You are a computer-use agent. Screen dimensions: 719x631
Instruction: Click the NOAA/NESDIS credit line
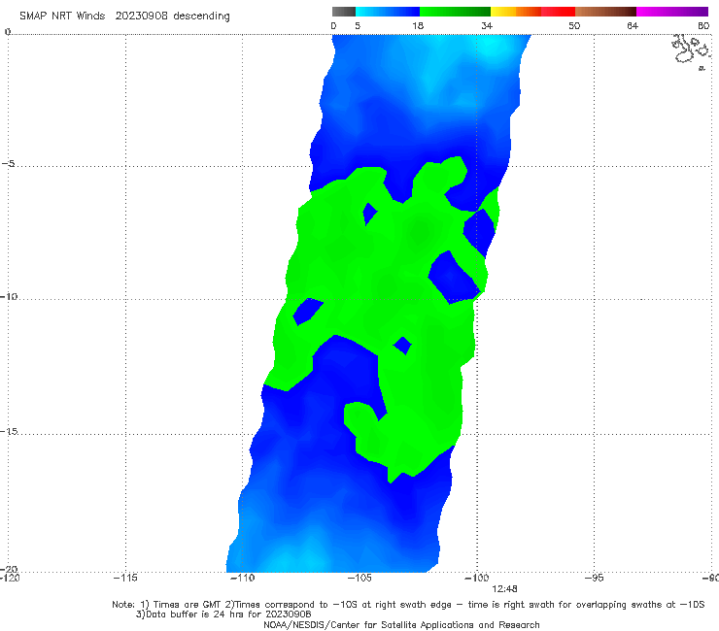(x=401, y=624)
